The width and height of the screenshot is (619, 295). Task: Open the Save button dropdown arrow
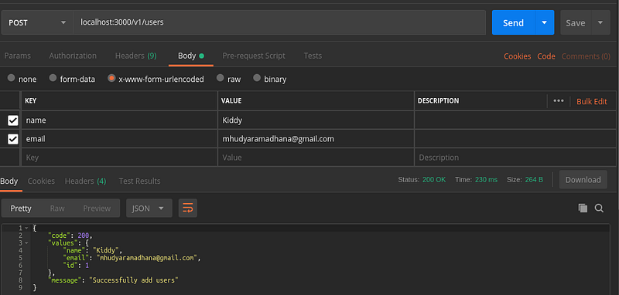point(600,22)
